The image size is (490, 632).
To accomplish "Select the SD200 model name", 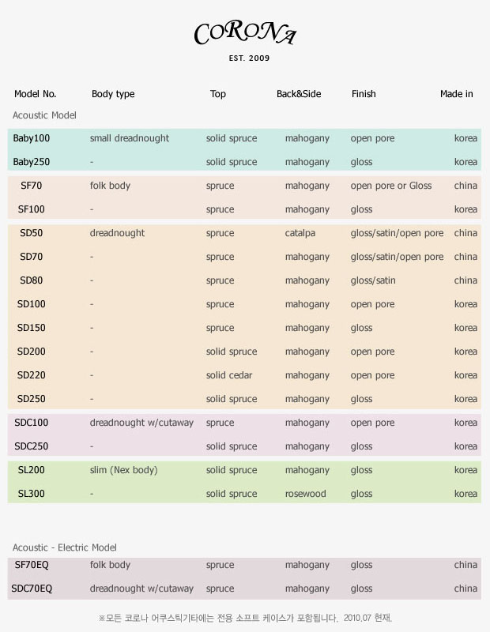I will pyautogui.click(x=31, y=352).
